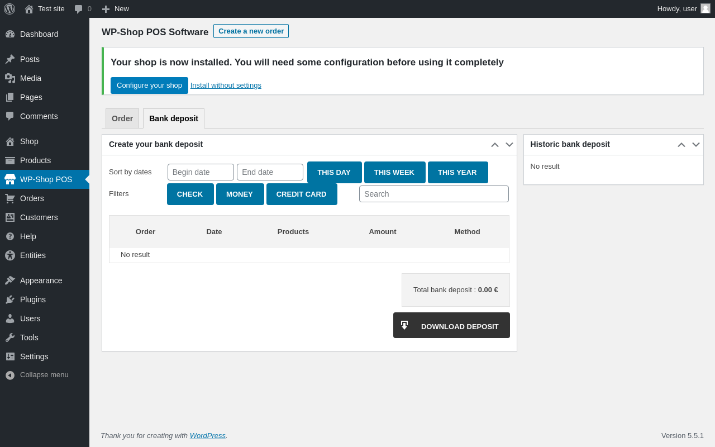The width and height of the screenshot is (715, 447).
Task: Move the Historic bank deposit panel up
Action: [681, 145]
